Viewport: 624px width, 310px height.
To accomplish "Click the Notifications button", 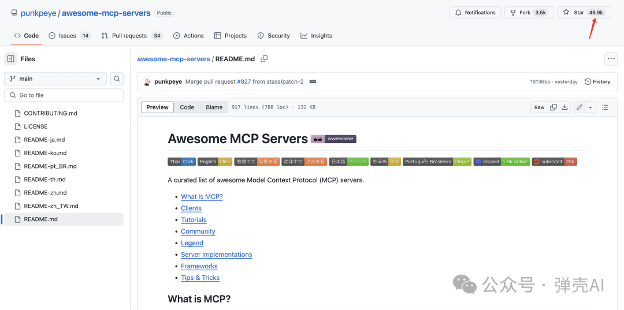I will pos(475,12).
